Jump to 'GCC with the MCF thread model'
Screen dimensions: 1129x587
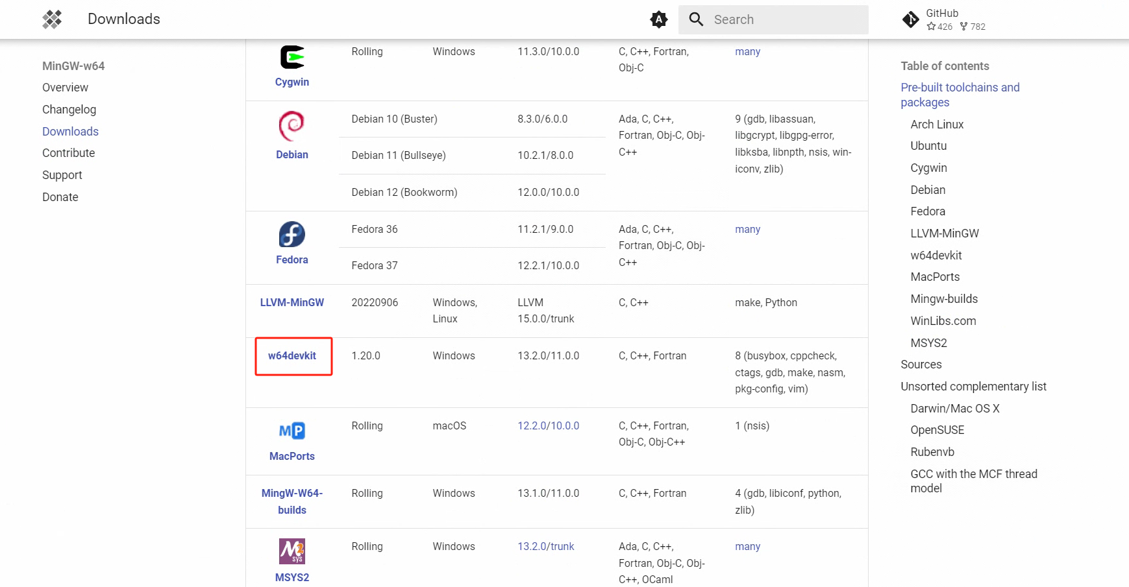[973, 481]
